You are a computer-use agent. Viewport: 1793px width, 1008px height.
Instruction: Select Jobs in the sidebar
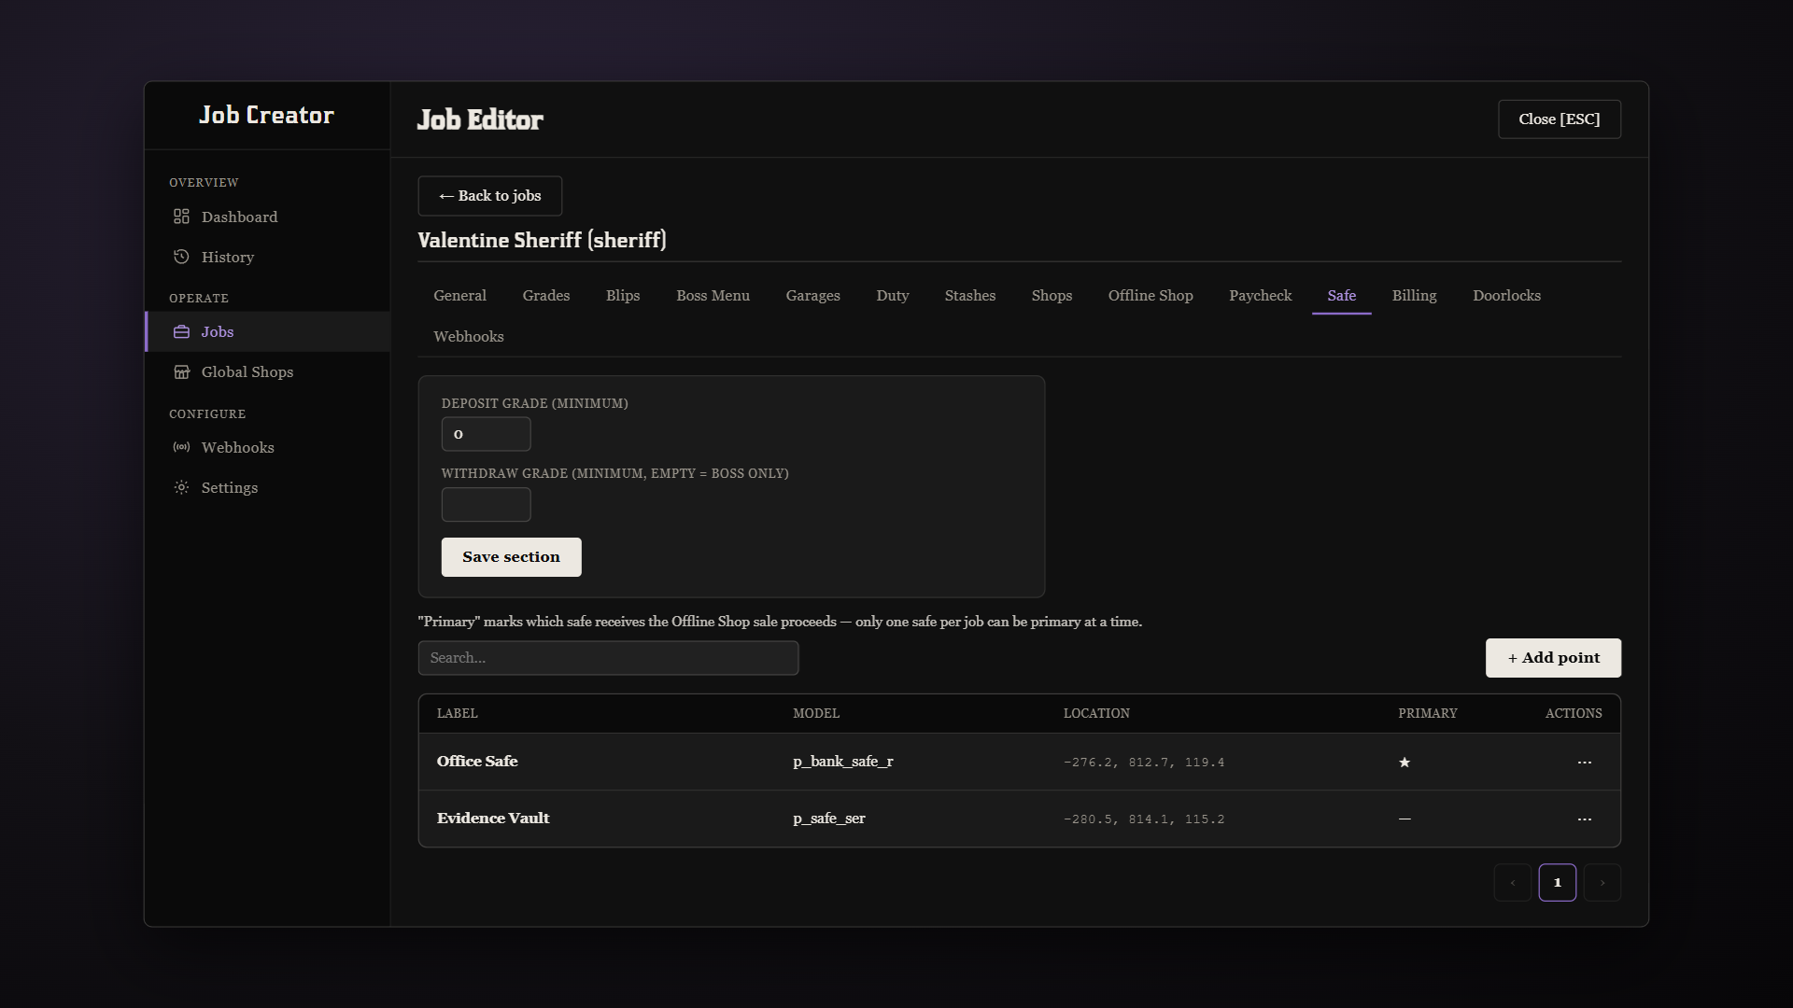267,331
